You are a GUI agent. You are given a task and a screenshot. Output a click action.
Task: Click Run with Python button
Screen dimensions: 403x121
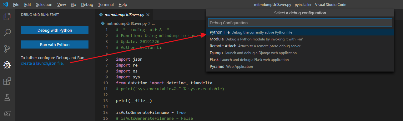[x=55, y=44]
